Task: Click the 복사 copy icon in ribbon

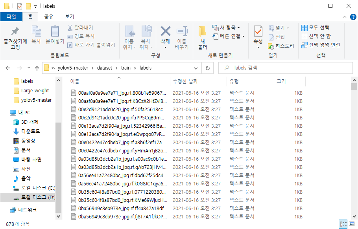Action: point(36,31)
